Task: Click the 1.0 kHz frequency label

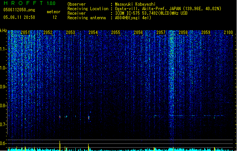Action: 3,68
